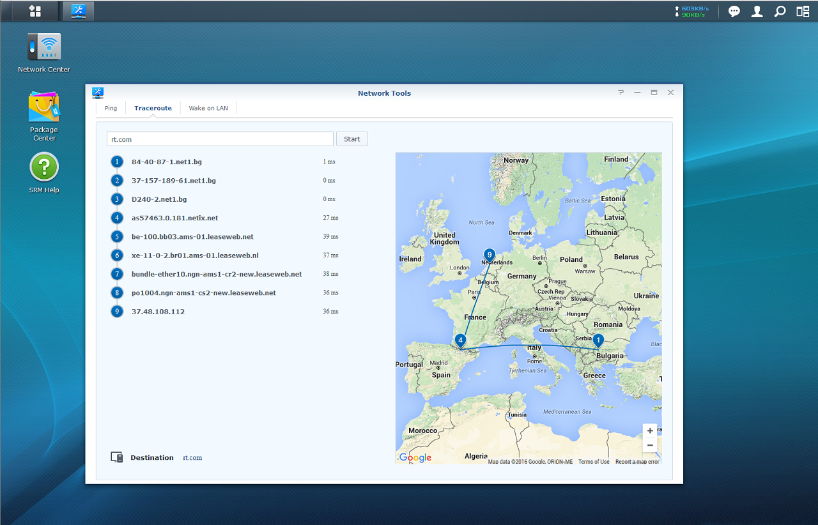Open the notifications speech bubble icon

[x=734, y=11]
